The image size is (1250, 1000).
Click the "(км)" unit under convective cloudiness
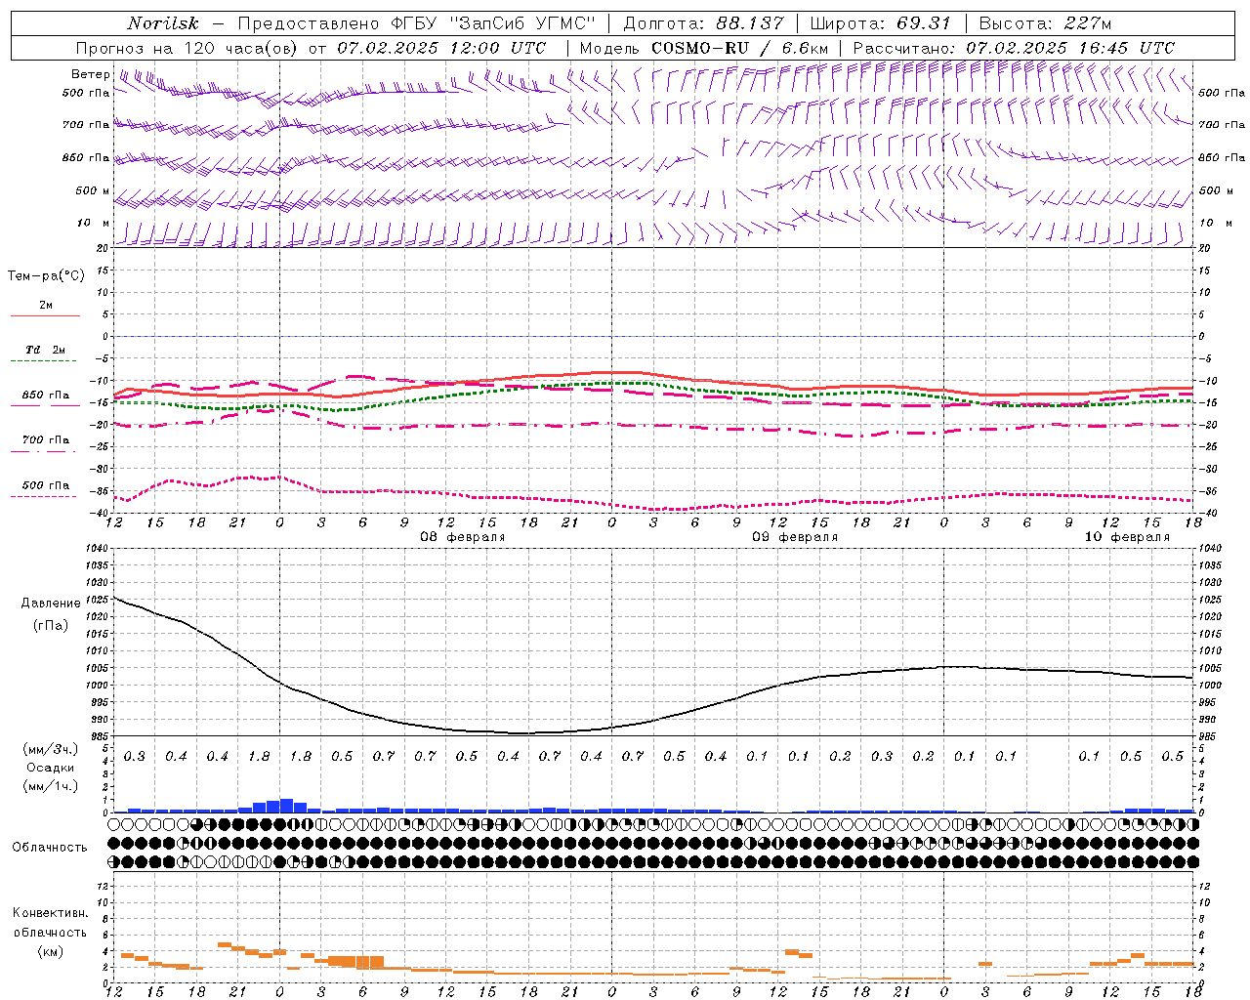[50, 951]
